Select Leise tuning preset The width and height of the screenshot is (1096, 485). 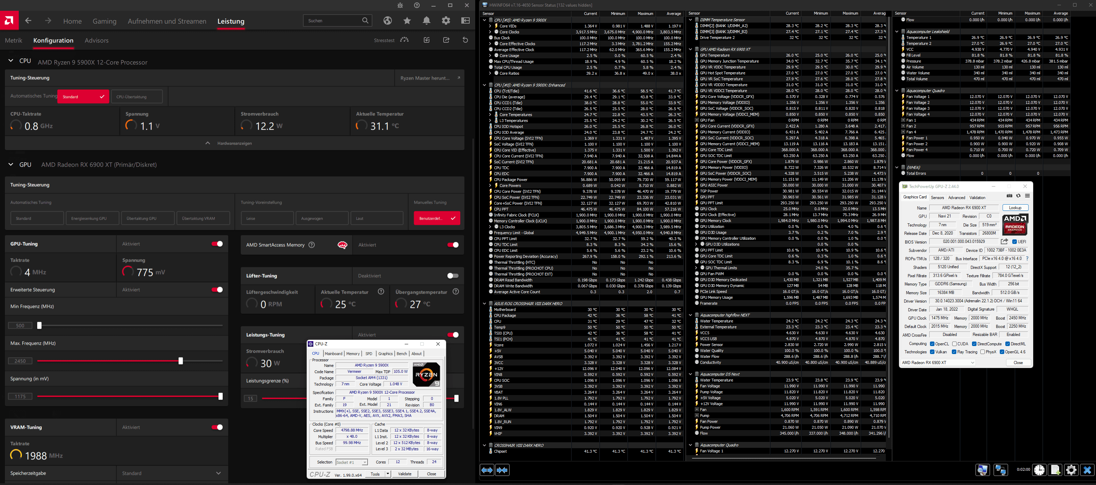[267, 218]
